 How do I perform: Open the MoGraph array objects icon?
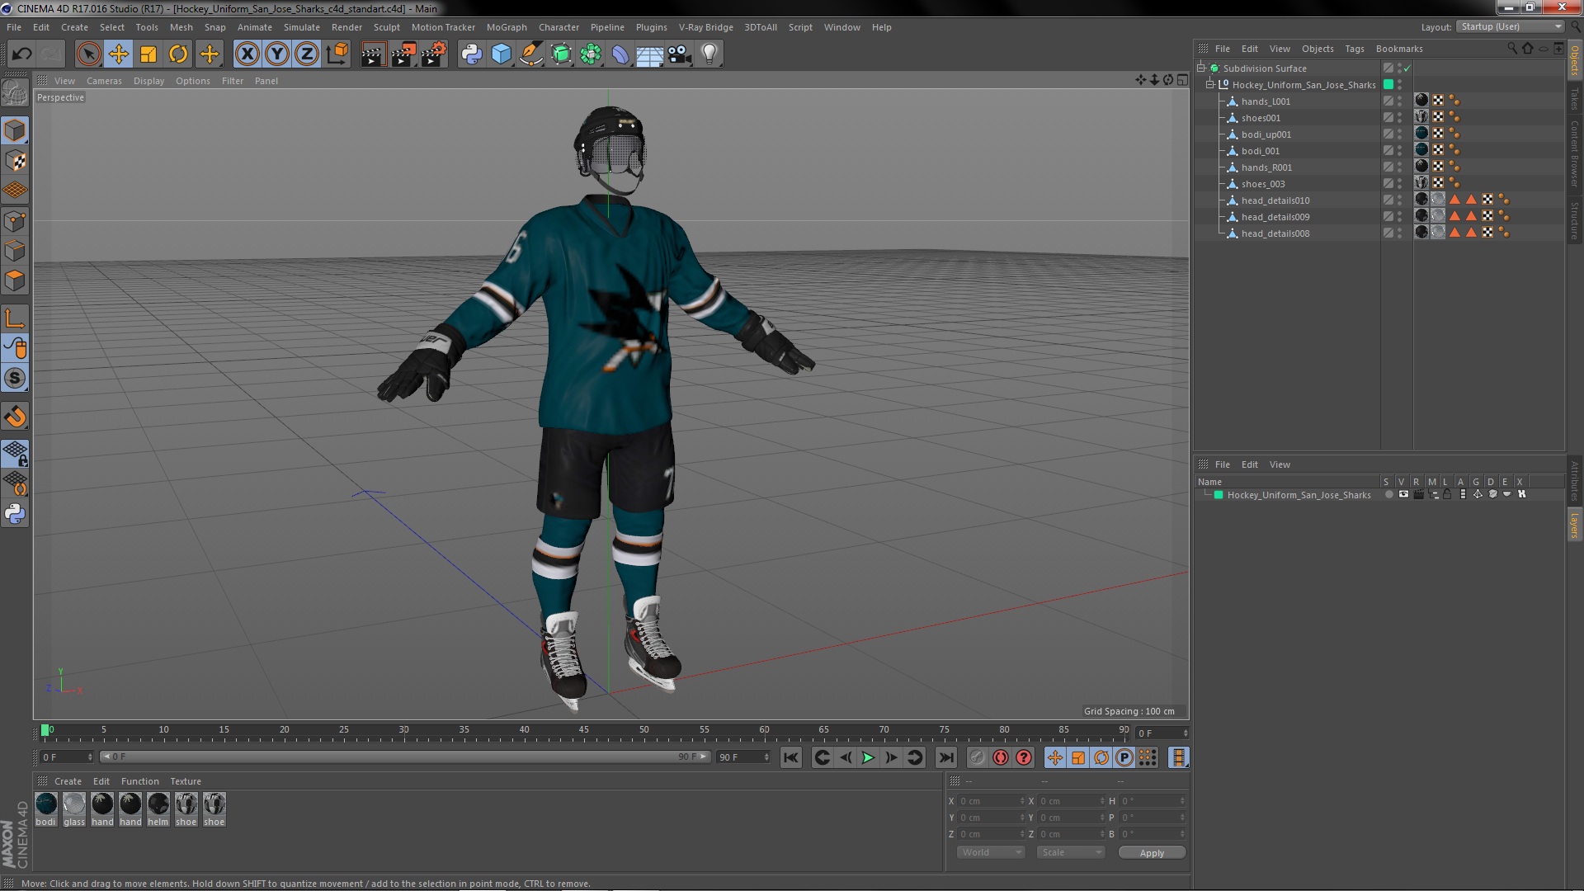pyautogui.click(x=591, y=54)
